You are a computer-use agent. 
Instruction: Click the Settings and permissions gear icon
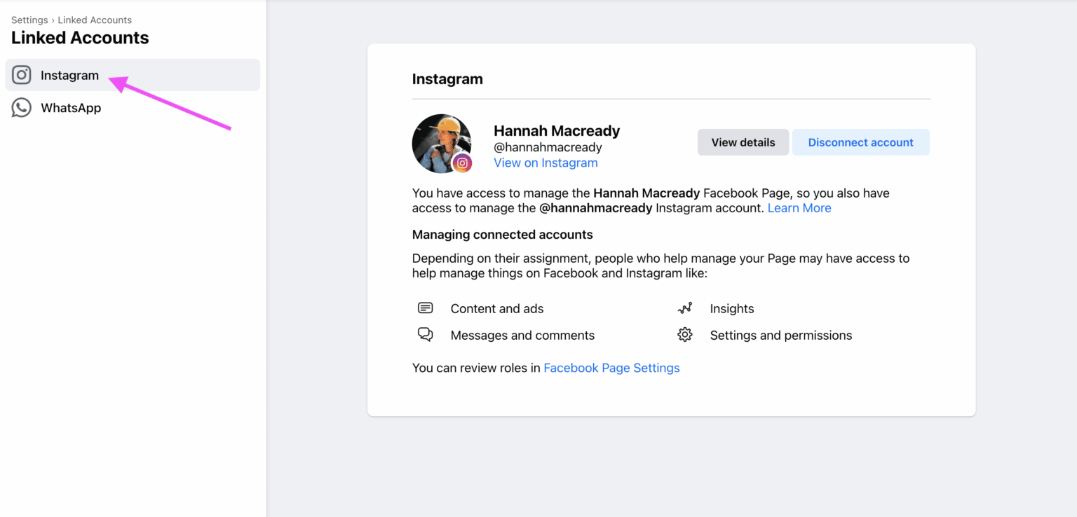pos(685,335)
